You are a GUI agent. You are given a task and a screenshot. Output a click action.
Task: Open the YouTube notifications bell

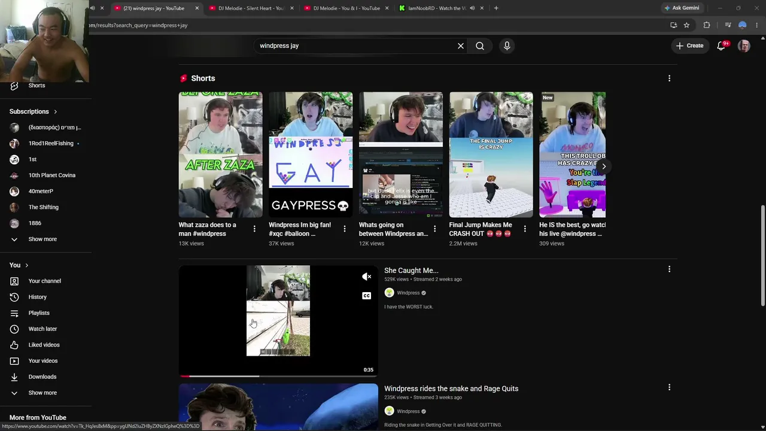[x=722, y=45]
